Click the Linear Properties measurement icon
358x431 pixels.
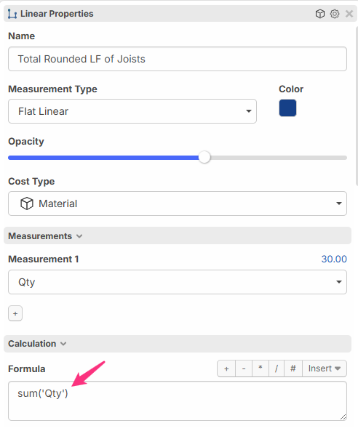[x=12, y=14]
